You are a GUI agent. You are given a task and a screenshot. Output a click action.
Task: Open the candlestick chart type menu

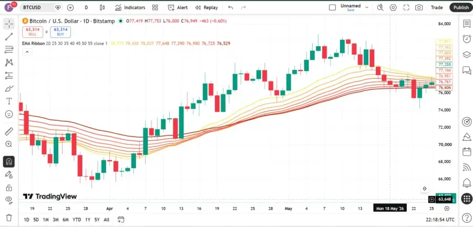click(x=102, y=7)
